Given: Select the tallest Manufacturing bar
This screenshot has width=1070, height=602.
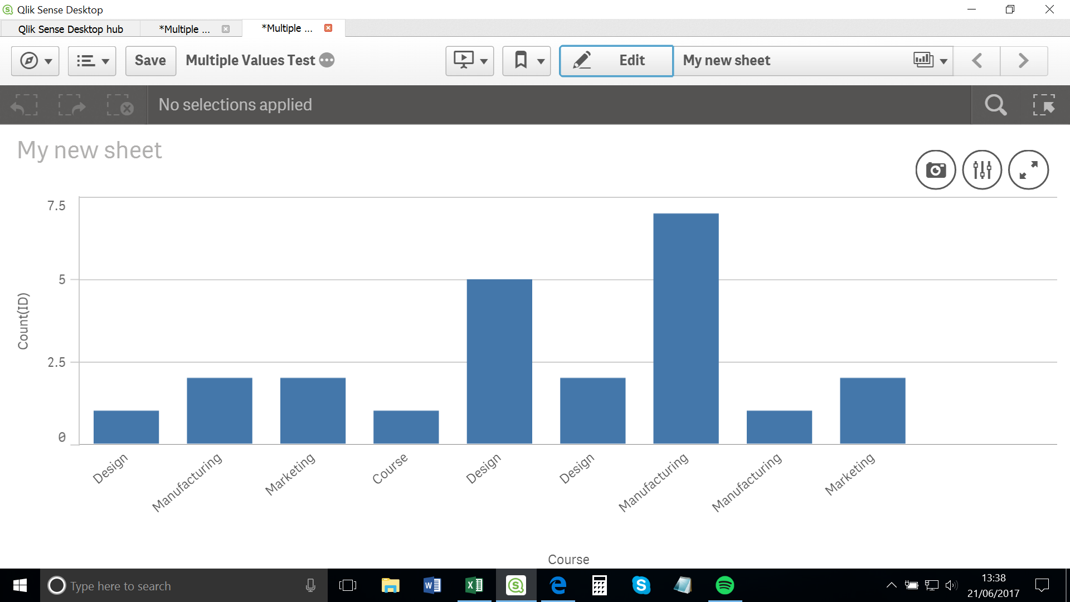Looking at the screenshot, I should click(x=685, y=329).
